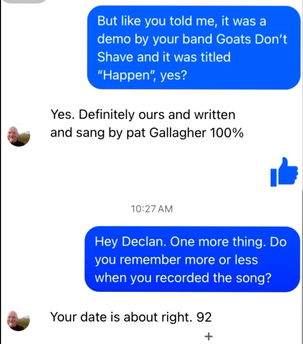Select the 'Hey Declan. One more thing' bubble
303x344 pixels.
[x=192, y=259]
